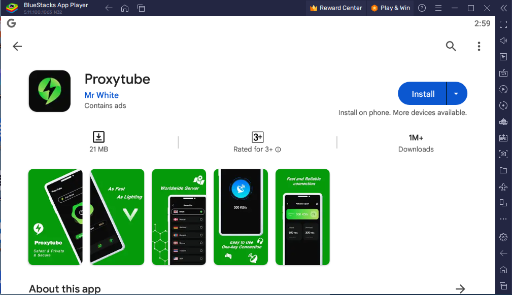Screen dimensions: 512x295
Task: Click the 3+ content rating icon
Action: point(258,137)
